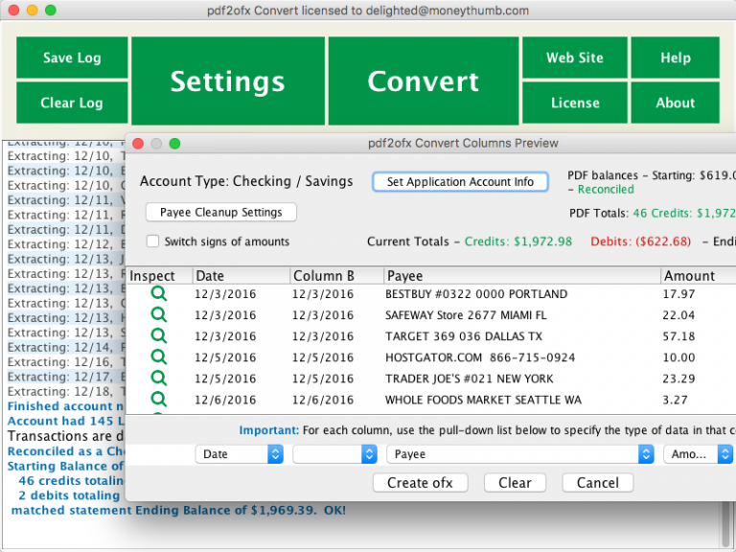Open Set Application Account Info
This screenshot has height=552, width=736.
click(460, 182)
